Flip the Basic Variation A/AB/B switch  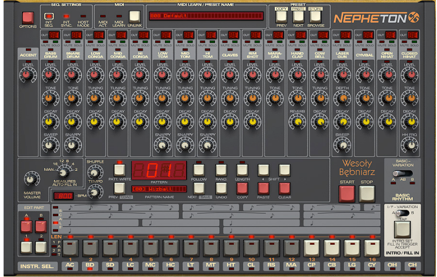click(403, 174)
